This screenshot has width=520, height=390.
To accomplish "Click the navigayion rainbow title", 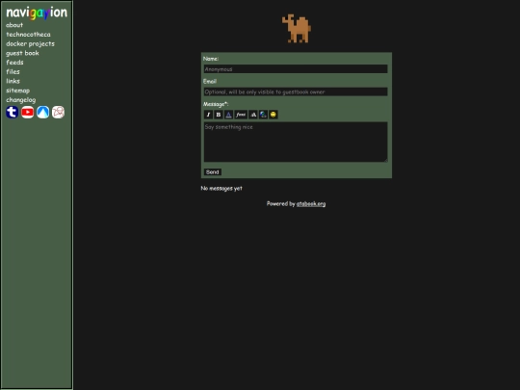I will point(37,13).
